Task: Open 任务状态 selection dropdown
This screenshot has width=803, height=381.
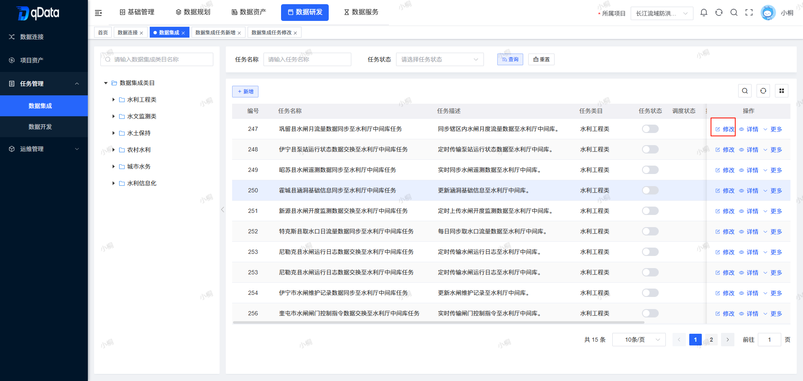Action: (440, 59)
